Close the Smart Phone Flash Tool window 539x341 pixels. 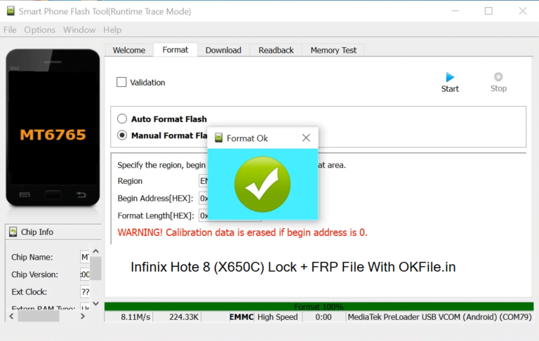click(522, 11)
